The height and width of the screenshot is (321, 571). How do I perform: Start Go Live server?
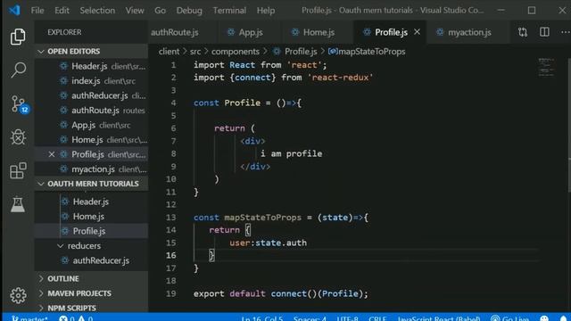509,318
